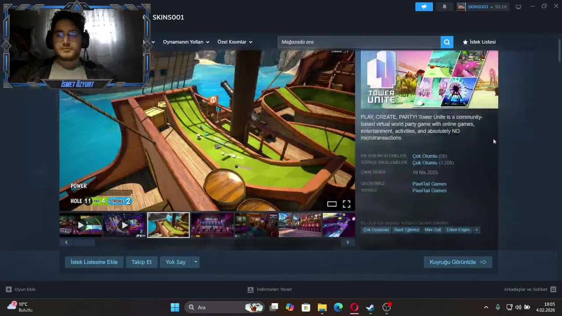Image resolution: width=562 pixels, height=316 pixels.
Task: Select the arcade hall screenshot thumbnail
Action: coord(213,225)
